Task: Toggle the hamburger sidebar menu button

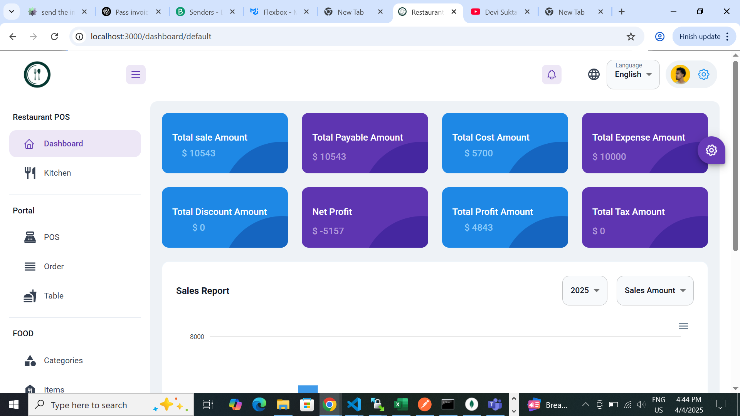Action: tap(136, 74)
